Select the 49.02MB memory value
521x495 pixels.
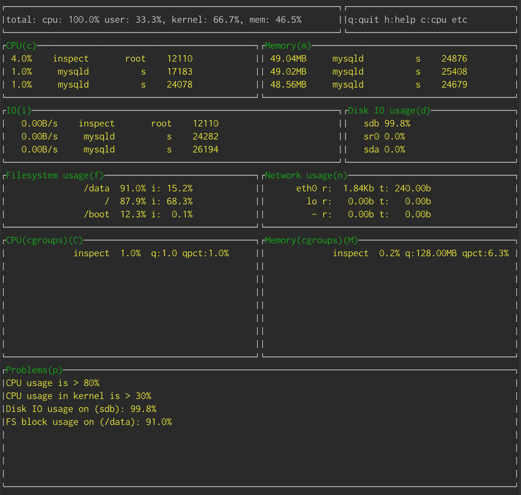point(289,72)
